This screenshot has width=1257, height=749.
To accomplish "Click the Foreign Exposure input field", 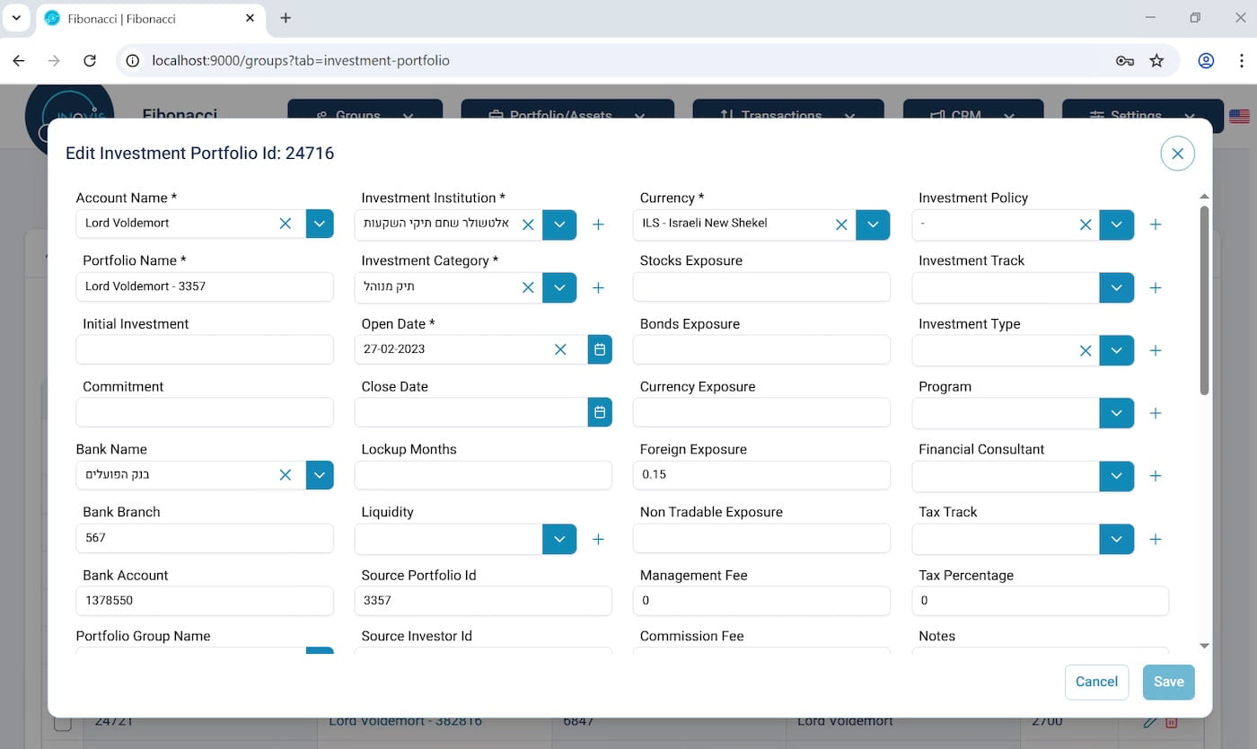I will 761,475.
